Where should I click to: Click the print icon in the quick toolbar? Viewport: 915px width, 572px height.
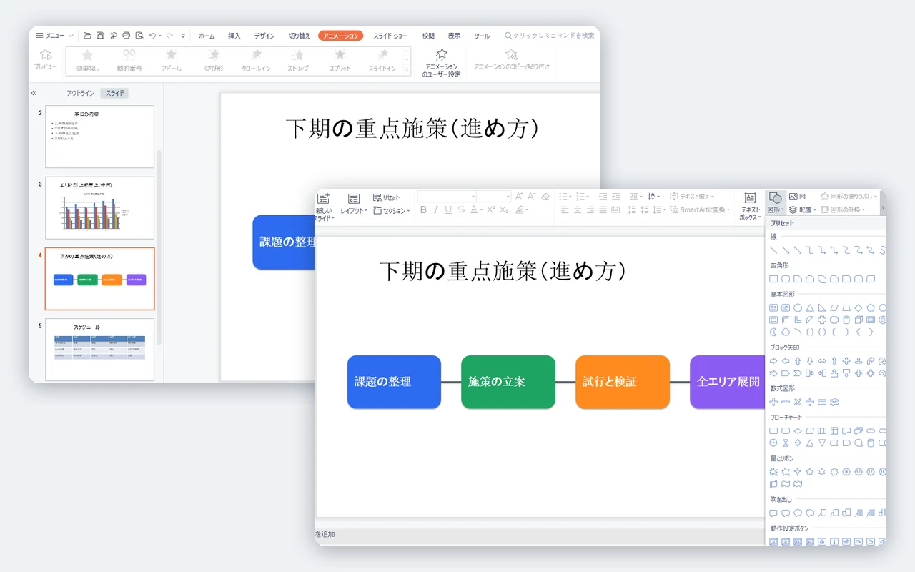point(126,36)
